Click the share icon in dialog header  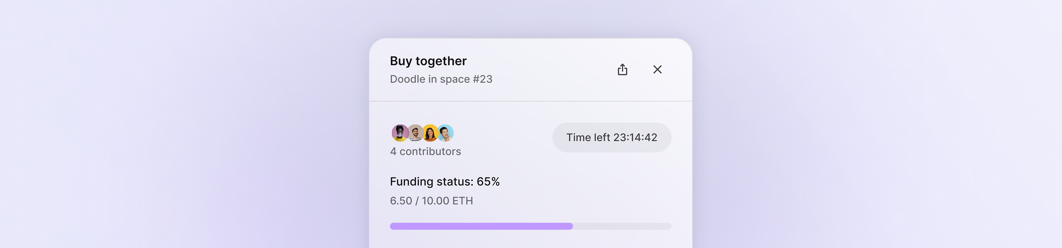(623, 69)
